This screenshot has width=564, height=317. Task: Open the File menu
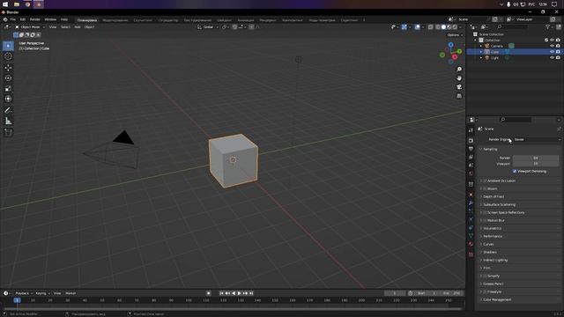[x=13, y=19]
